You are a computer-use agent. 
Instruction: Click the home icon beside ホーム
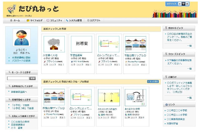pos(11,20)
